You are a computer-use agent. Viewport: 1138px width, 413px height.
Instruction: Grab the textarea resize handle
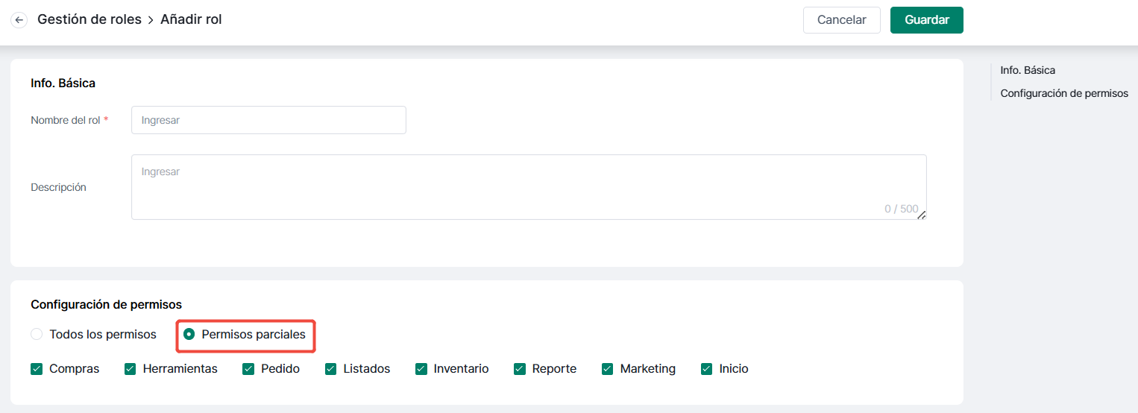point(922,215)
